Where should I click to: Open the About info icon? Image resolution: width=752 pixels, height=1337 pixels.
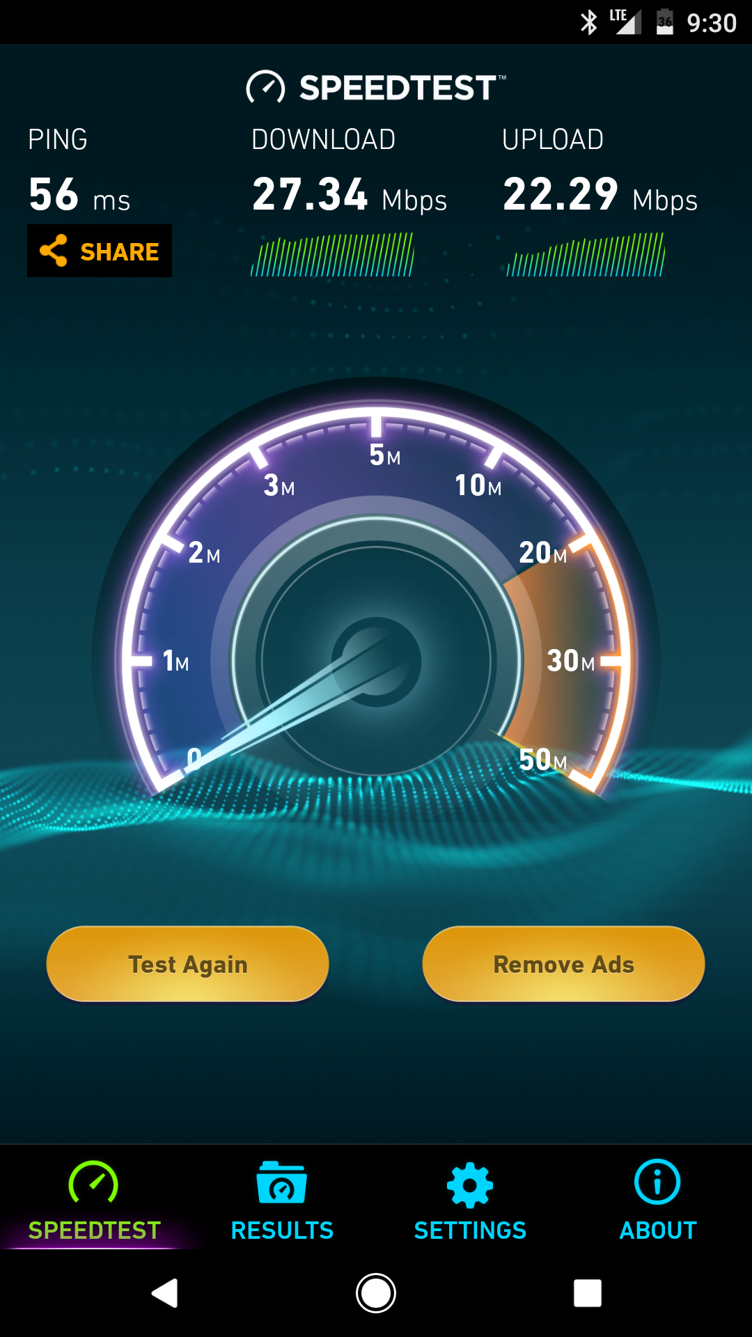click(x=657, y=1182)
